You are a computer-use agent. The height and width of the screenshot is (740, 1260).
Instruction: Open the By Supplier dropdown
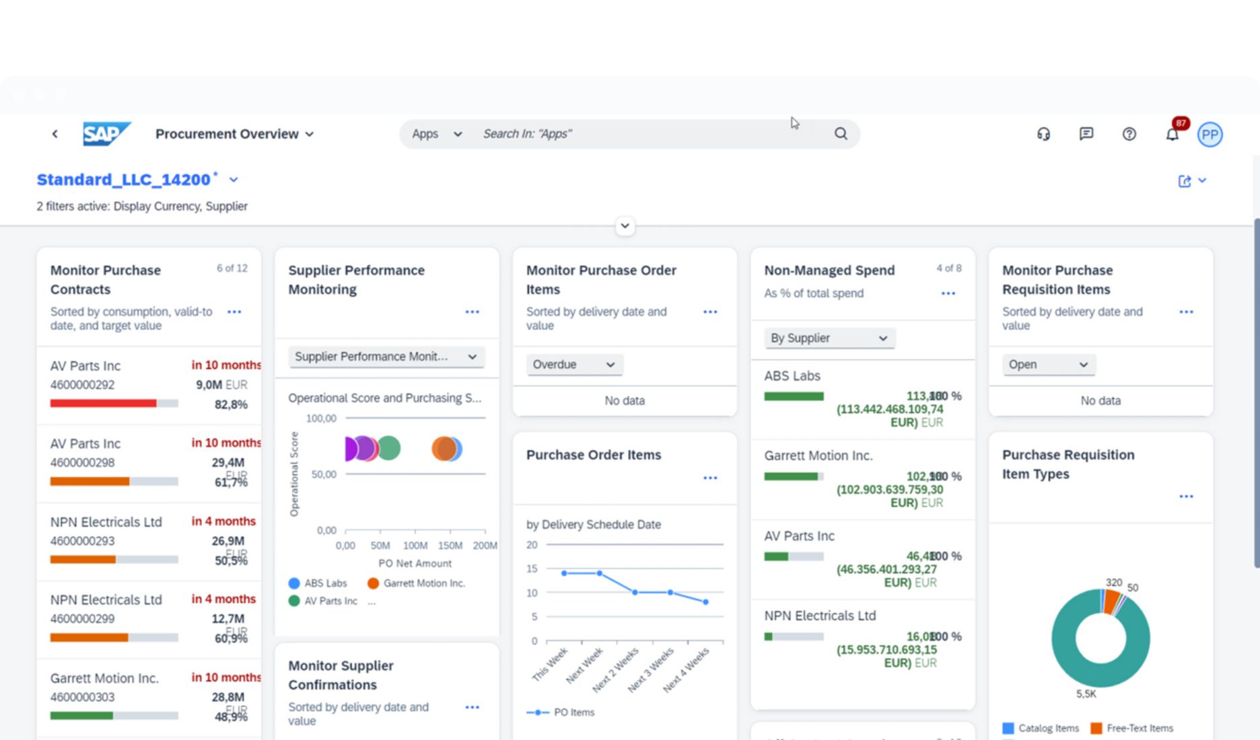click(829, 338)
